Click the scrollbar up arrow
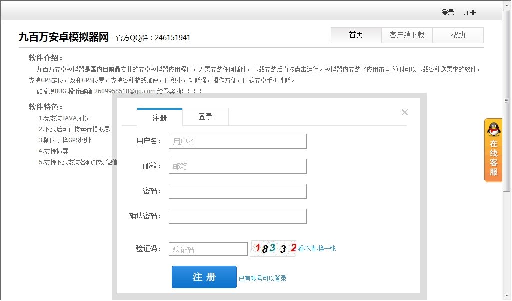The height and width of the screenshot is (301, 512). (507, 5)
